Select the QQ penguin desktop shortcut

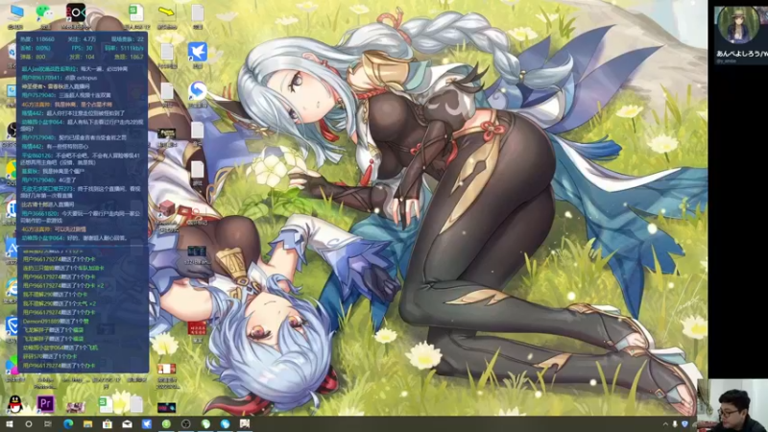click(15, 404)
